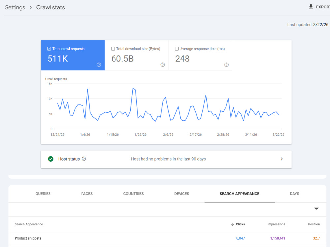This screenshot has height=247, width=330.
Task: Open help for Total download size
Action: click(162, 65)
